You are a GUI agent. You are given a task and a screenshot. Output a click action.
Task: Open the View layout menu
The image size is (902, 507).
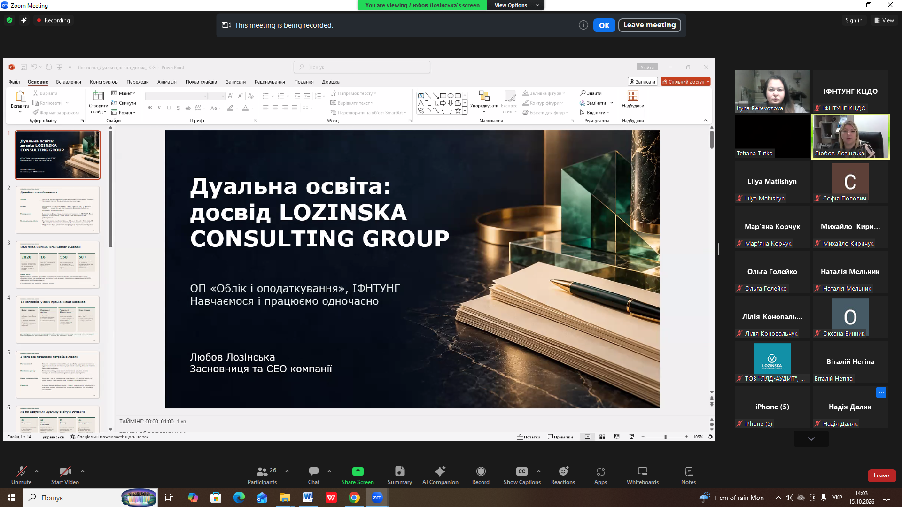pyautogui.click(x=884, y=20)
